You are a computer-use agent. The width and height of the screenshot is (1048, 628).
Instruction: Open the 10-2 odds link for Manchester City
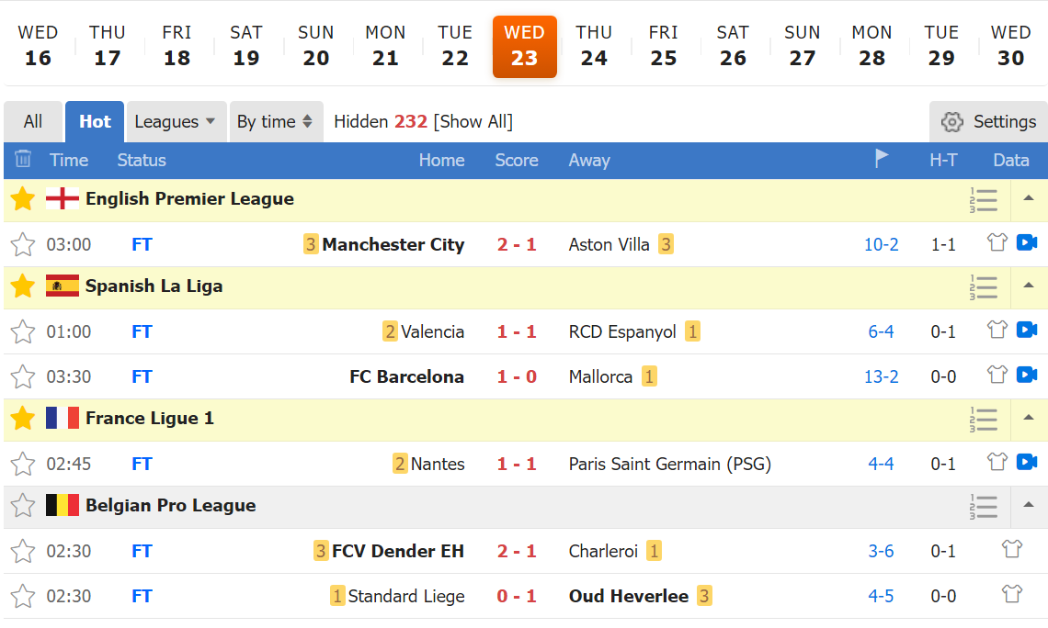(881, 244)
